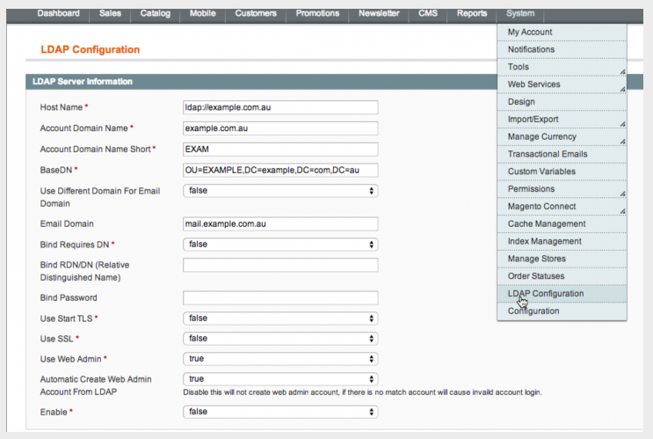
Task: Open the Sales menu
Action: point(110,13)
